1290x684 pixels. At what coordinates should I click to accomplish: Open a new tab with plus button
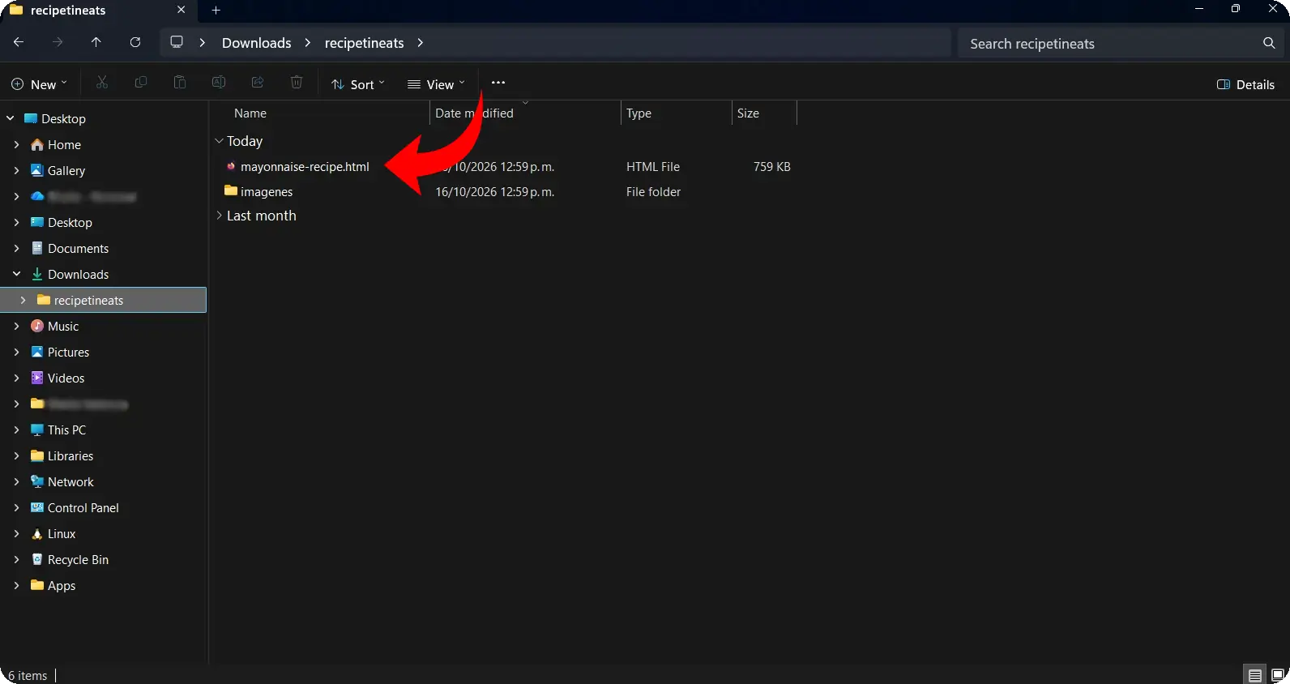(216, 11)
